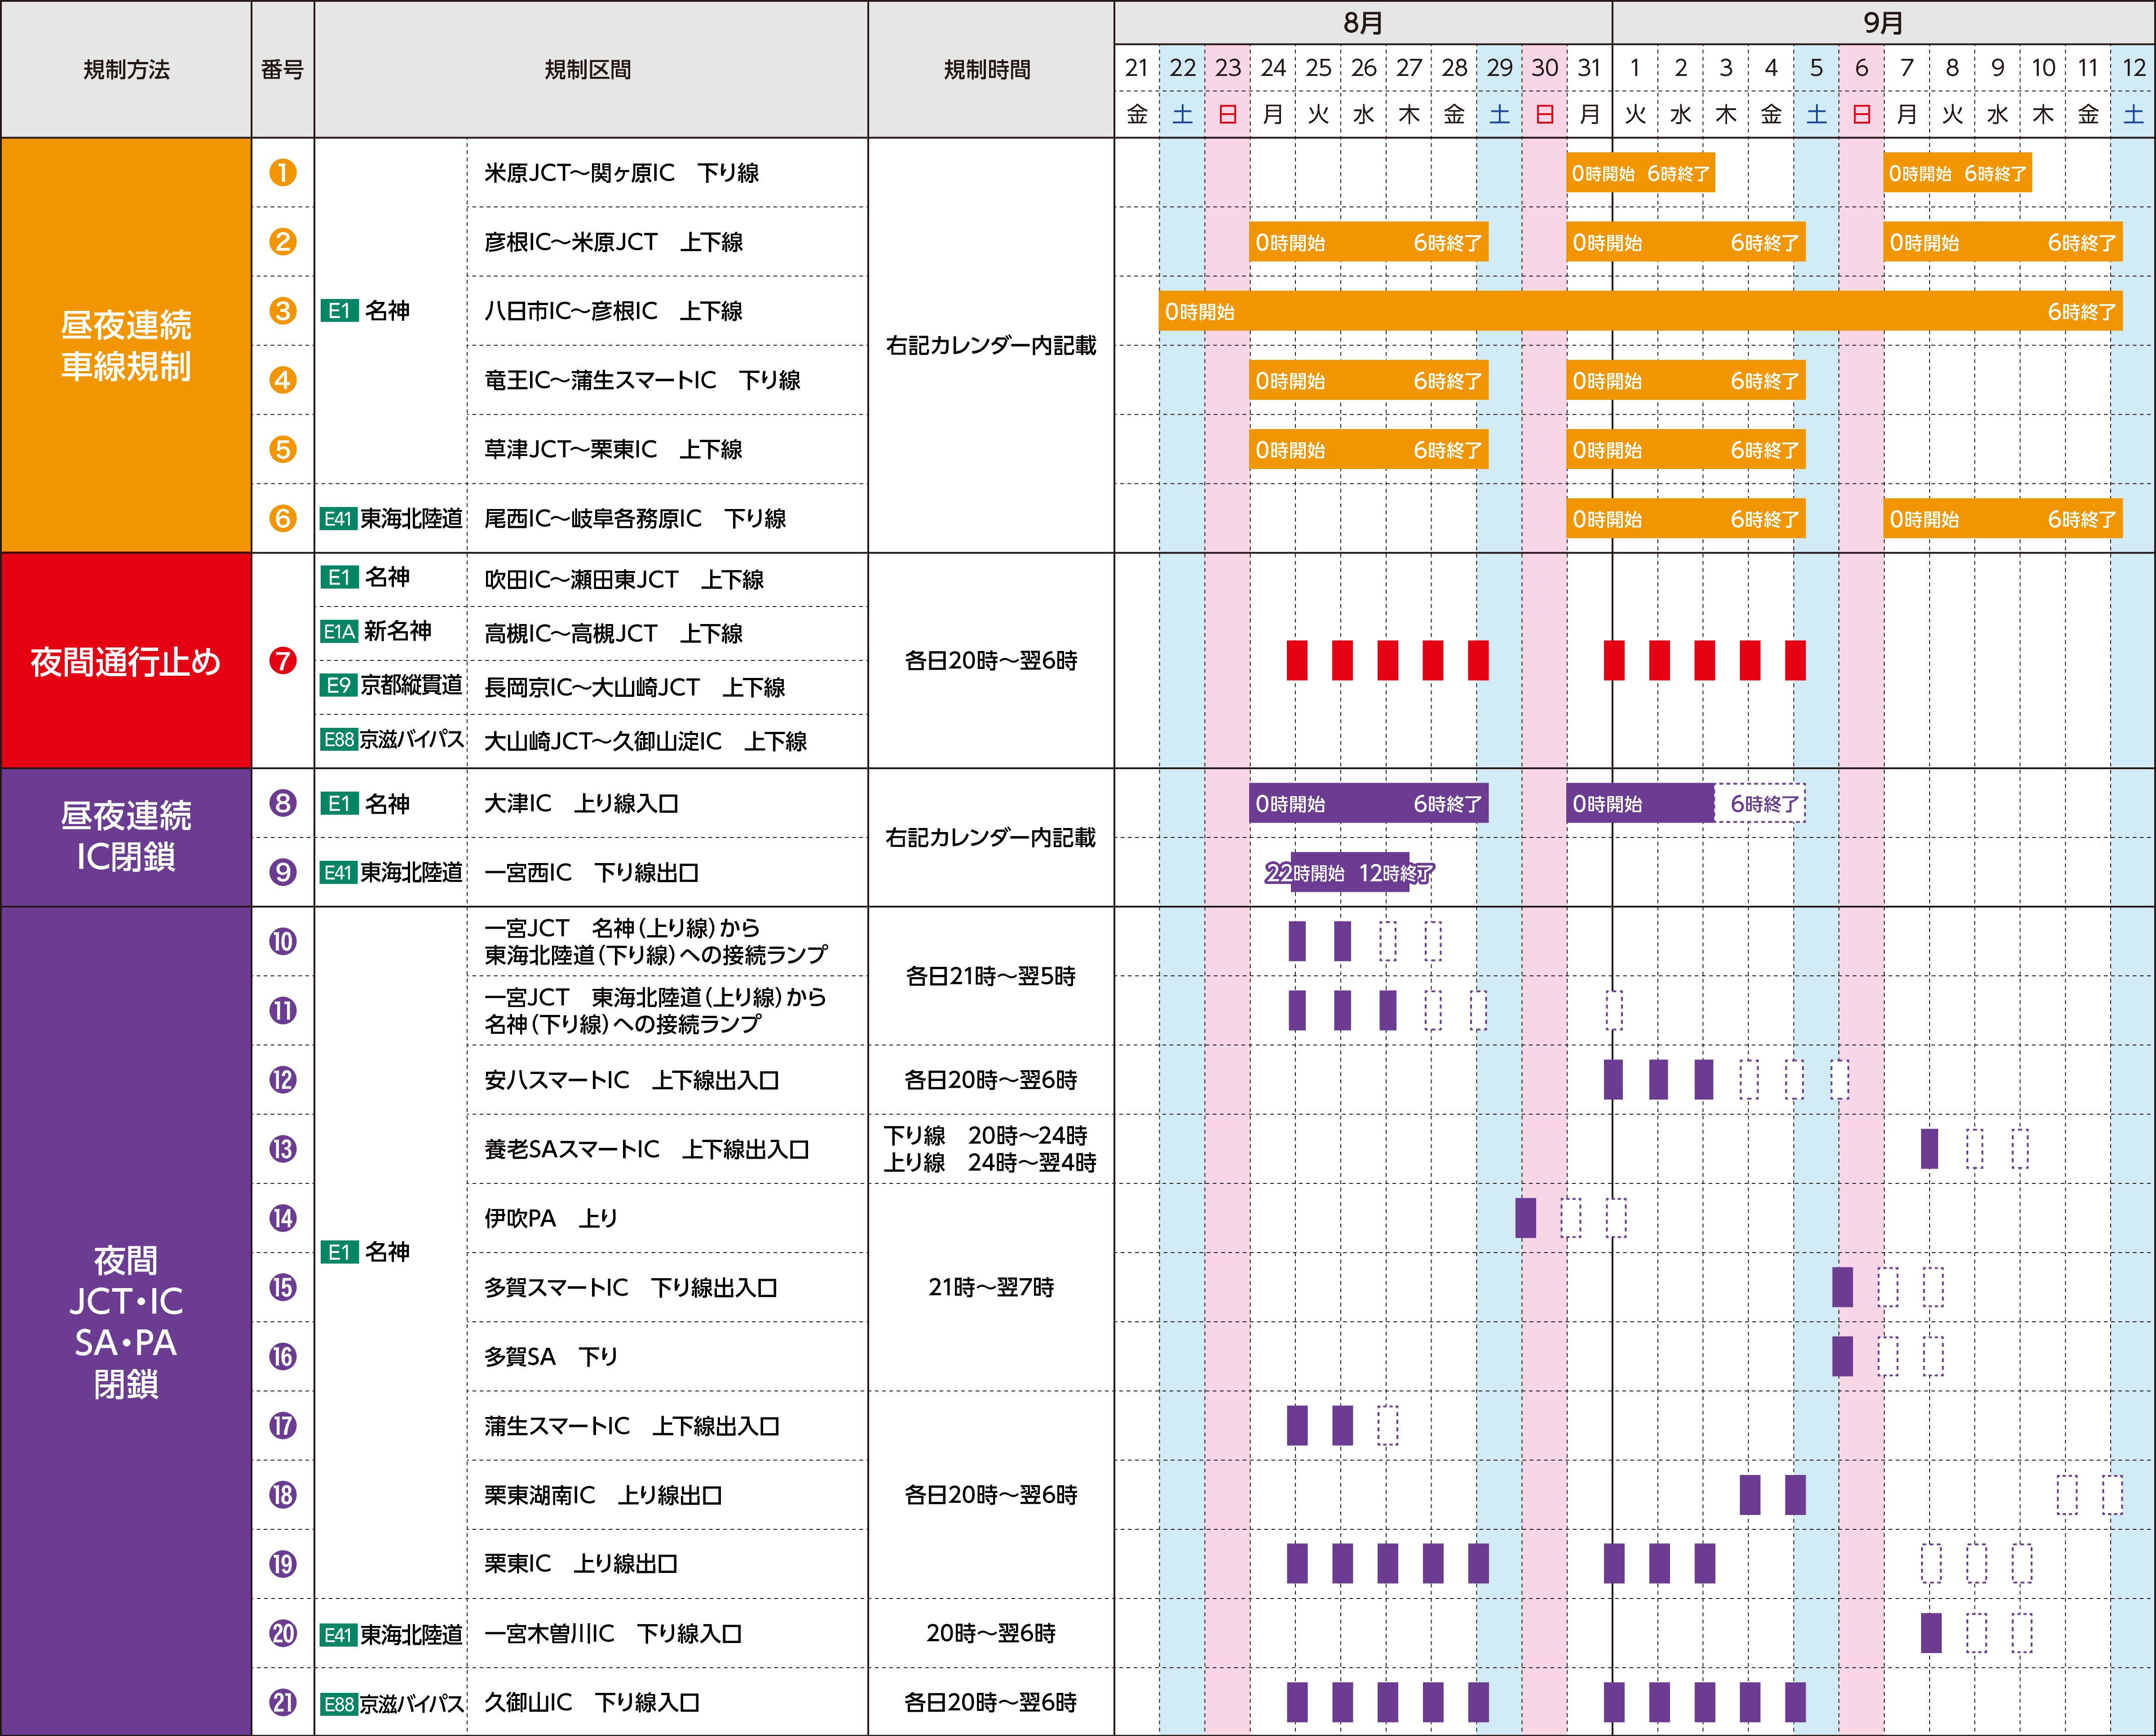Click the orange 昼夜連続車線規制 category block
Screen dimensions: 2156x1736
(126, 345)
